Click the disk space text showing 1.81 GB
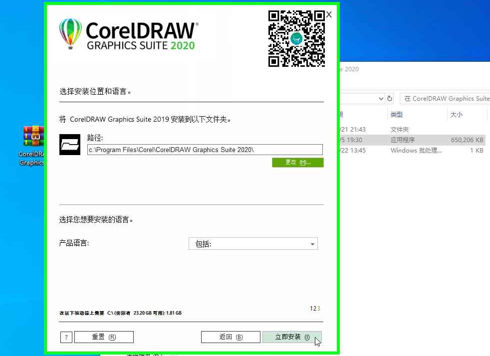 coord(121,313)
